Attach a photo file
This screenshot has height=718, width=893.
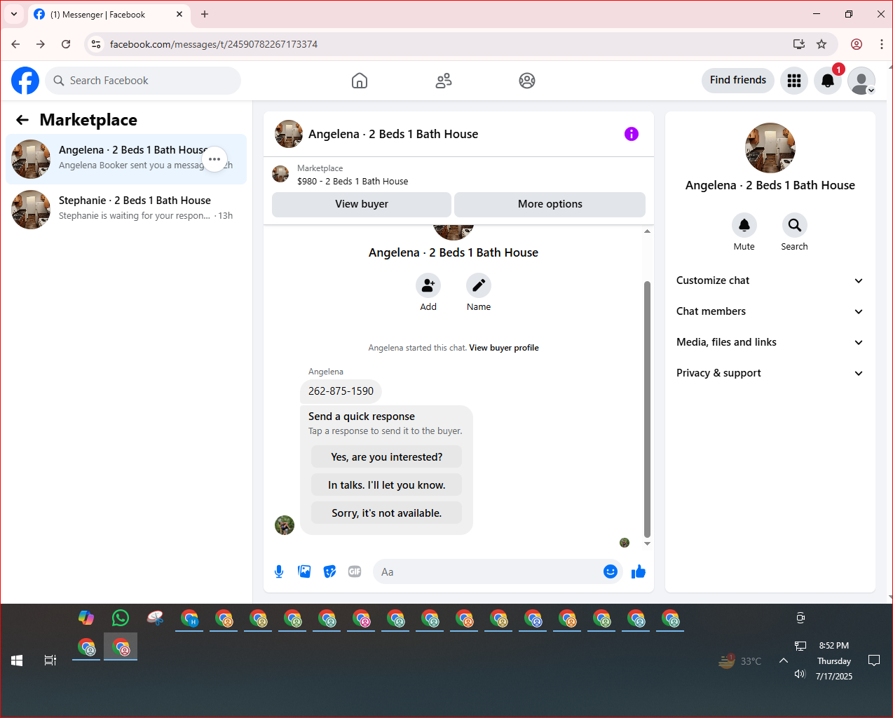[x=304, y=571]
